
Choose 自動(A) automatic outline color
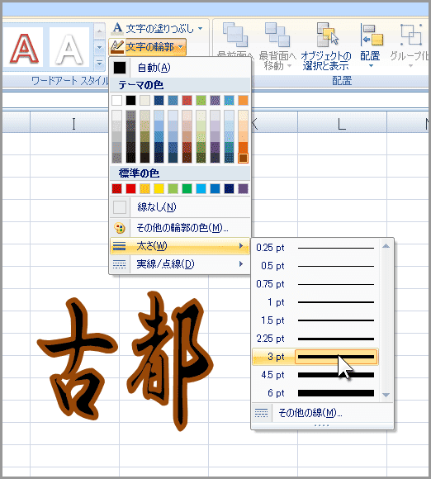[180, 68]
